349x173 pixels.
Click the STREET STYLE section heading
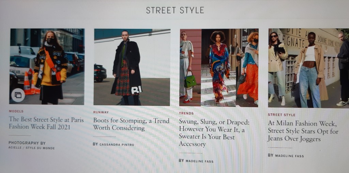tap(175, 10)
